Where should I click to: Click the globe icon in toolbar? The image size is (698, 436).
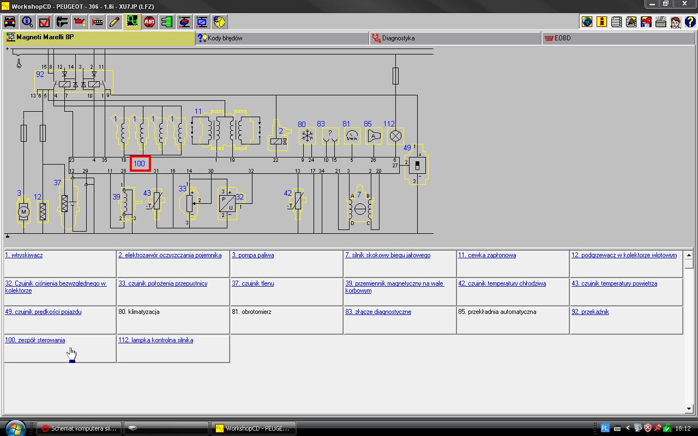click(587, 22)
